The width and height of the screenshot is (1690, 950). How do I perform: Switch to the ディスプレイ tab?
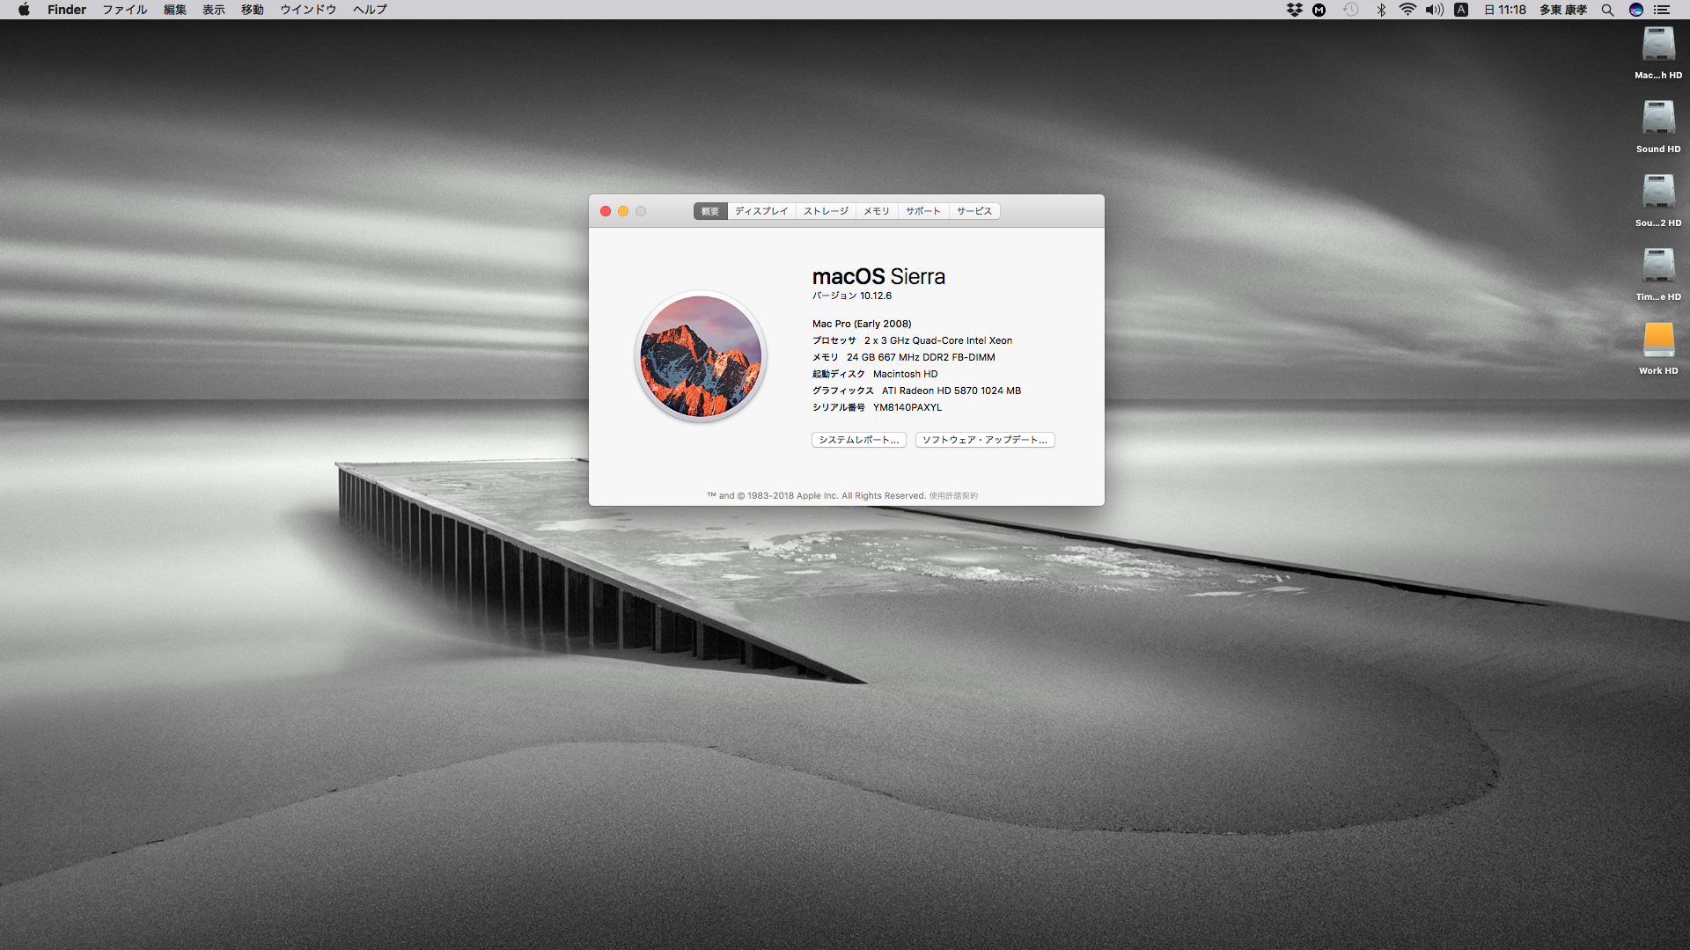761,211
